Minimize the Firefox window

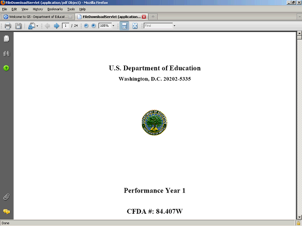tap(288, 2)
